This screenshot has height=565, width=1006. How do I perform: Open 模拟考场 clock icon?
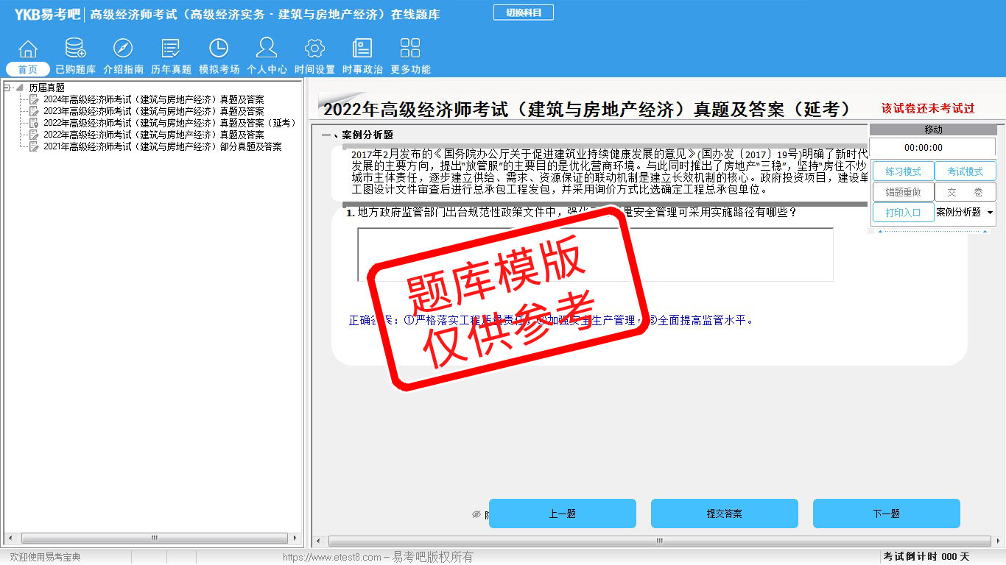click(219, 49)
